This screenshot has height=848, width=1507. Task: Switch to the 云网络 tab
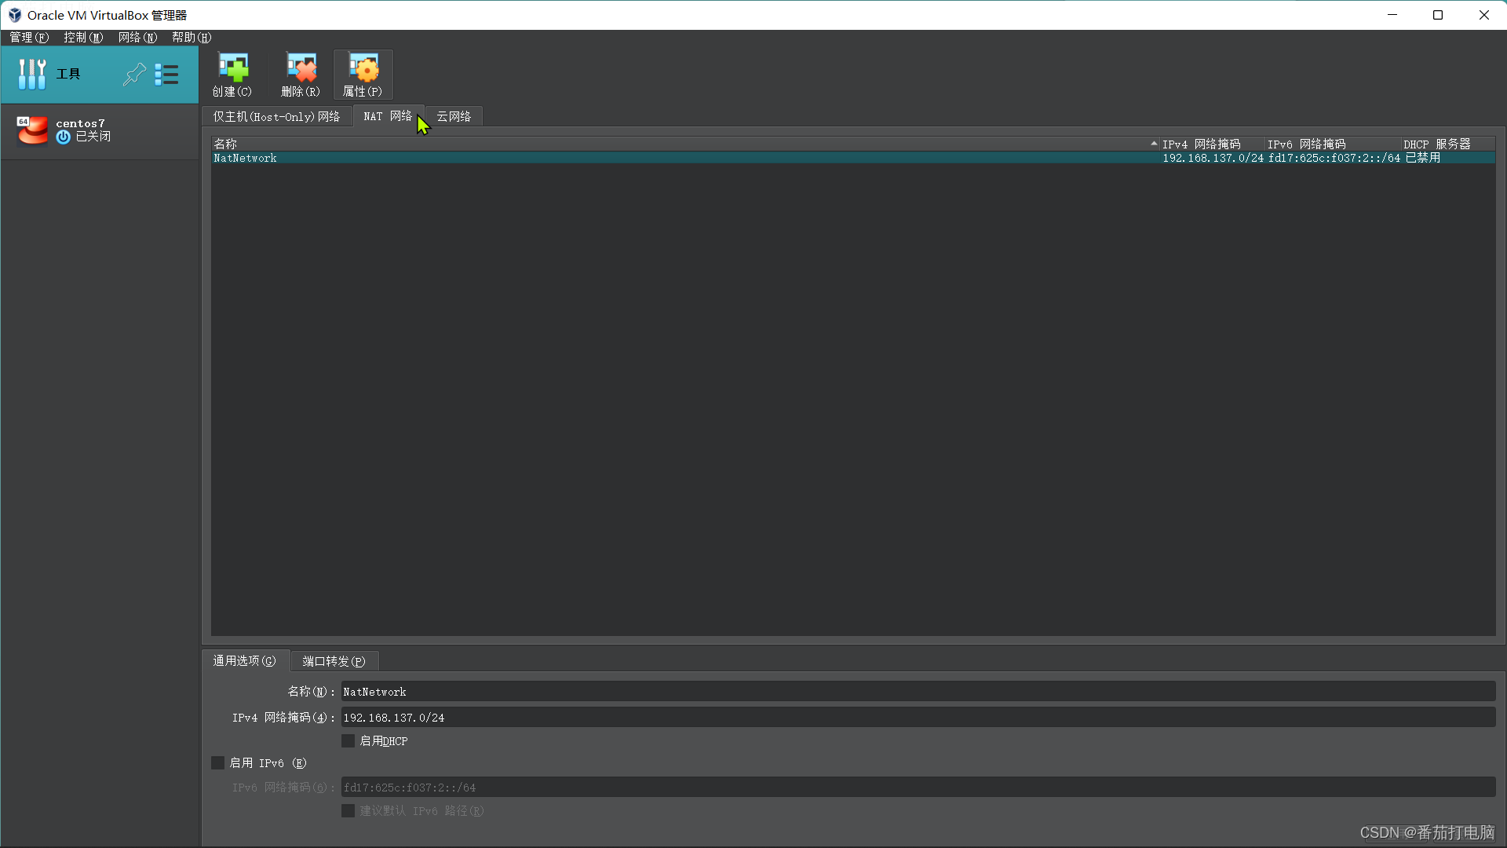click(x=454, y=116)
